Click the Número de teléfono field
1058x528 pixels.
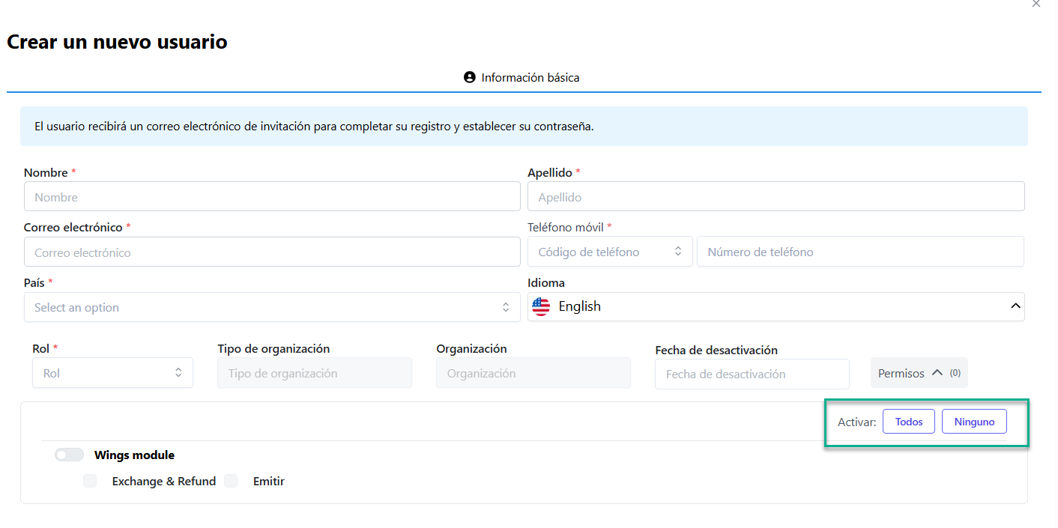point(859,252)
